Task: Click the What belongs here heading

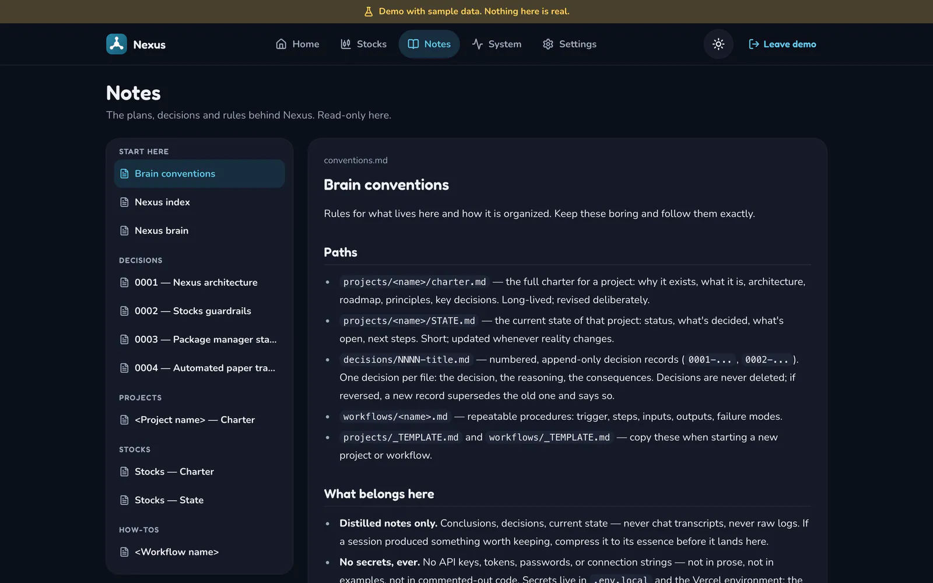Action: point(379,494)
